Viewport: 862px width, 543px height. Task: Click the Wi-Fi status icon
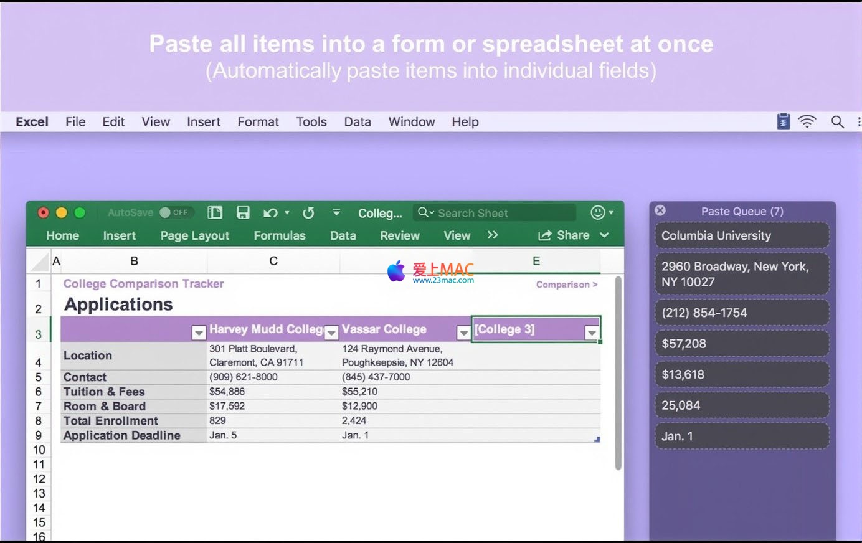(807, 122)
